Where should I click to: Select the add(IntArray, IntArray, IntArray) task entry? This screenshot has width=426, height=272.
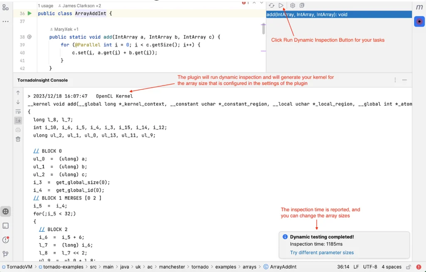point(307,15)
